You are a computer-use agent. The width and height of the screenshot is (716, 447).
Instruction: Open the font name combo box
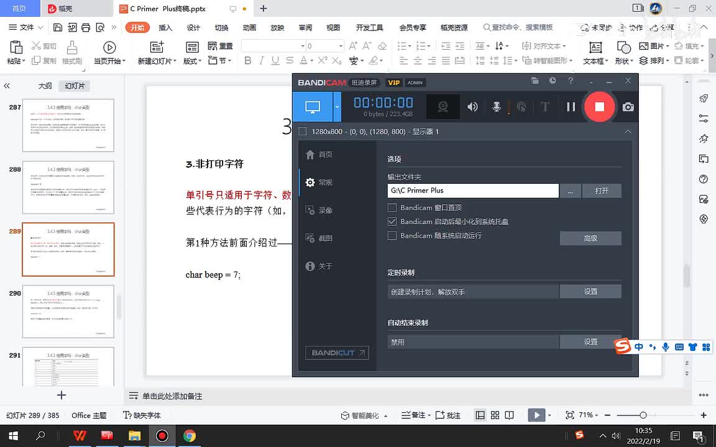click(x=273, y=46)
